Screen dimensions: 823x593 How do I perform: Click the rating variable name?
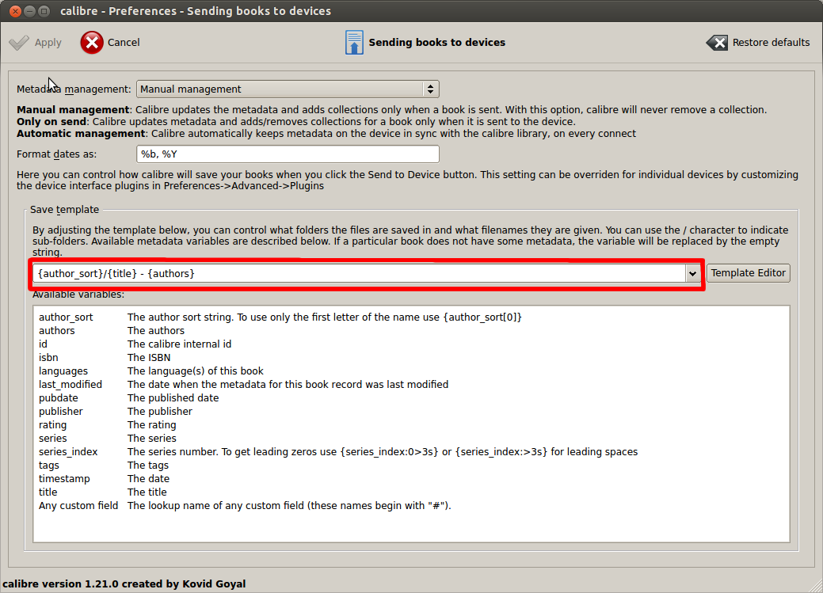click(x=52, y=425)
